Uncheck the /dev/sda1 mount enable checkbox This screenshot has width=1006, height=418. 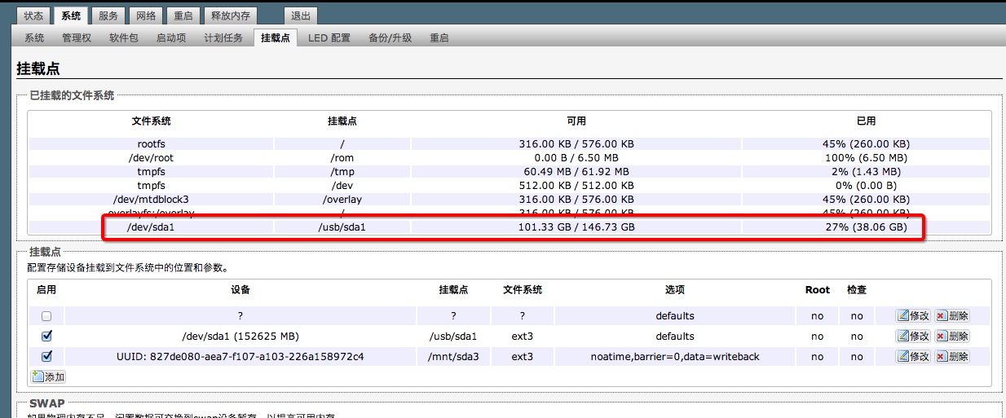coord(46,336)
